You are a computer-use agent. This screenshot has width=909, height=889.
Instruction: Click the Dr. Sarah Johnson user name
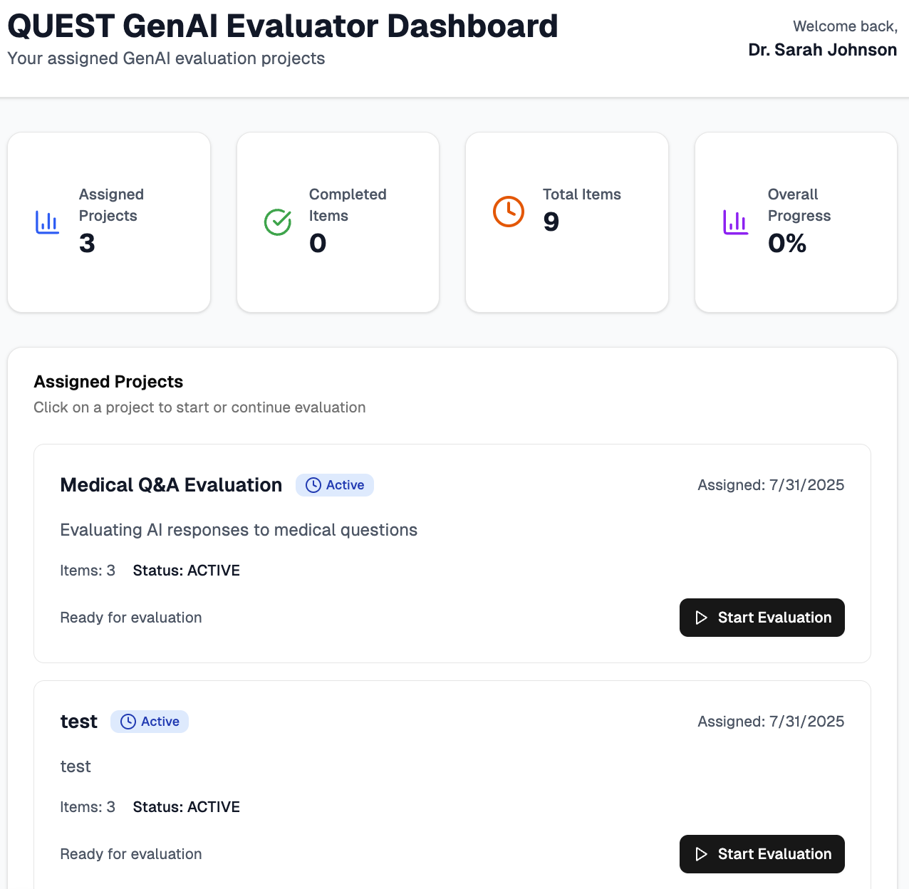point(822,50)
